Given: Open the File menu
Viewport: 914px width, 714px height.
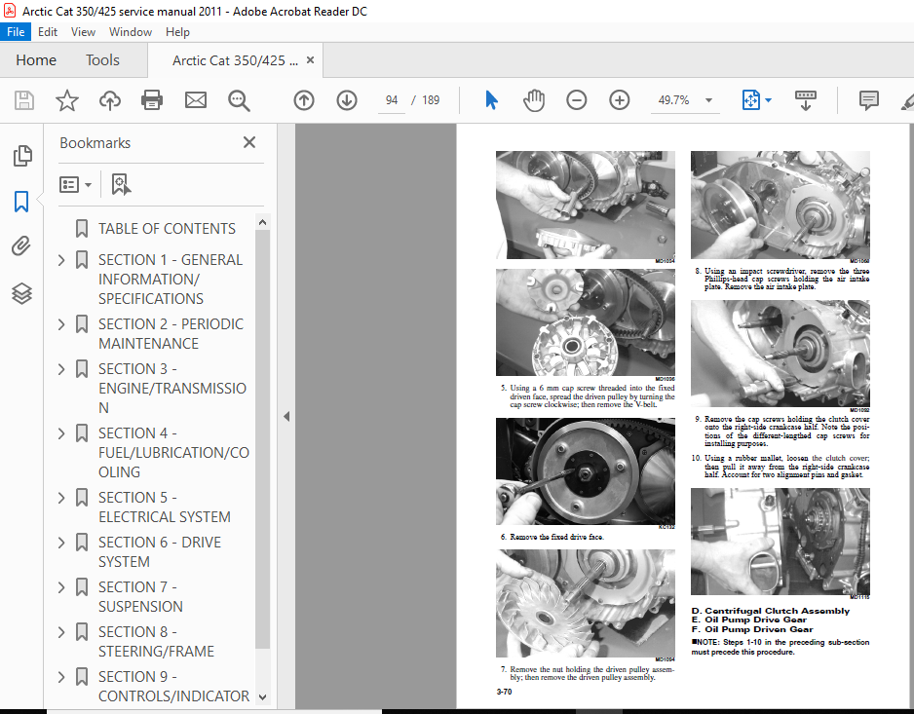Looking at the screenshot, I should coord(16,32).
